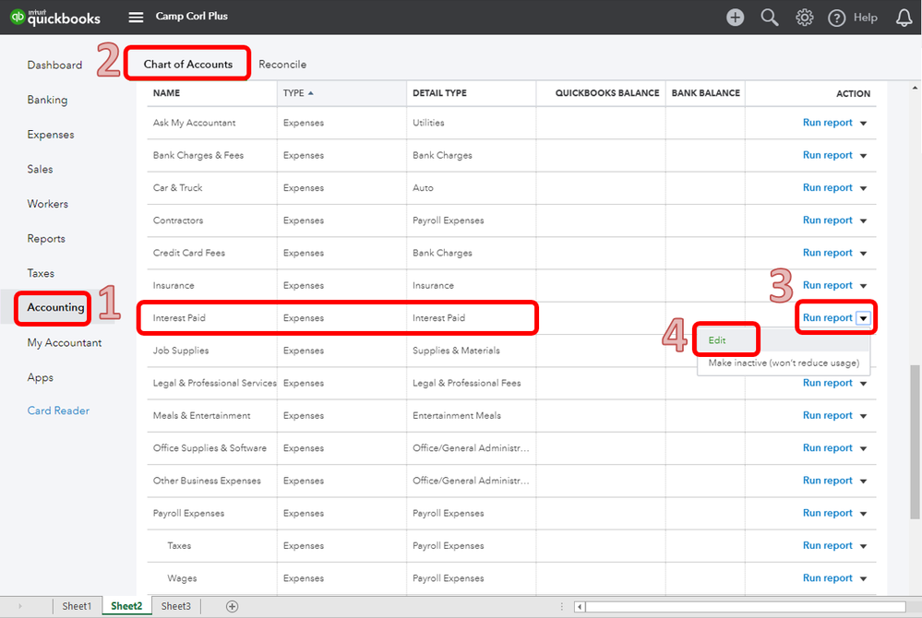Run report for Interest Paid
This screenshot has height=618, width=922.
point(827,318)
